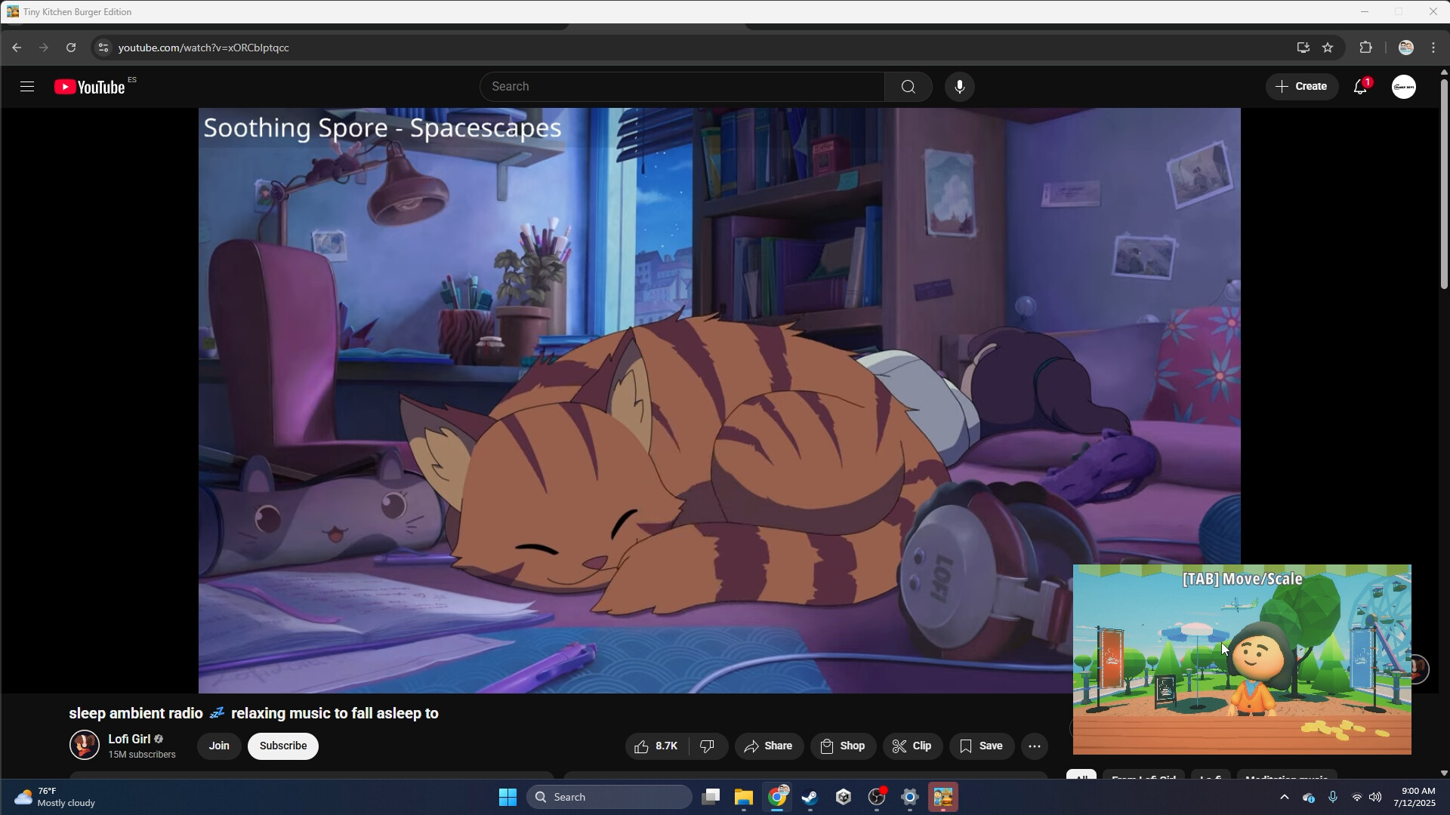Screen dimensions: 1450x815
Task: Save the video to a playlist
Action: click(x=980, y=746)
